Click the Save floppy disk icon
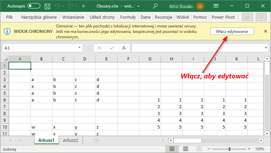 point(47,6)
